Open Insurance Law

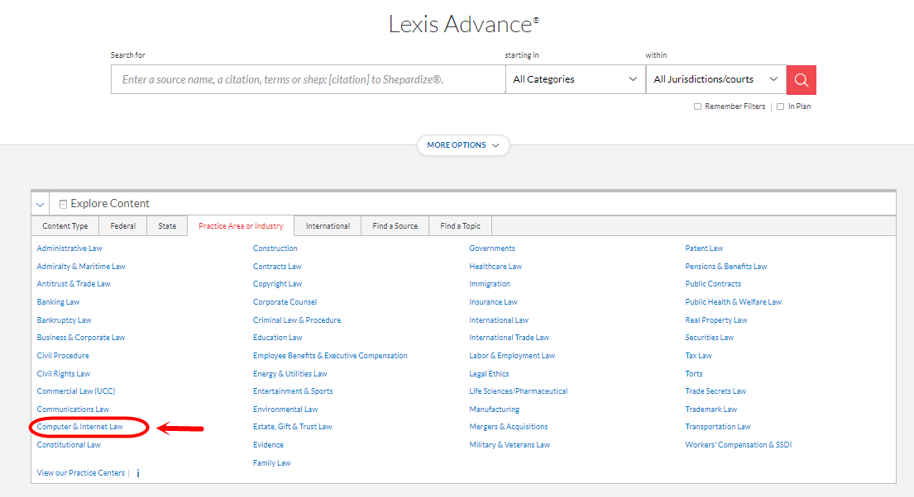pyautogui.click(x=493, y=302)
